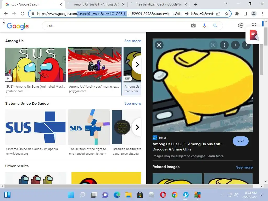
Task: Open first related image thumbnail
Action: coord(177,178)
